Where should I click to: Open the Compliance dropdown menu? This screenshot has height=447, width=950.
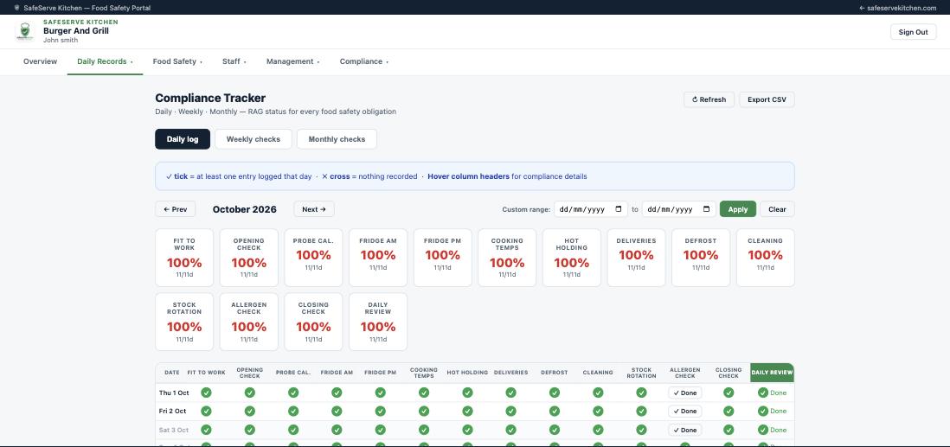pos(364,61)
